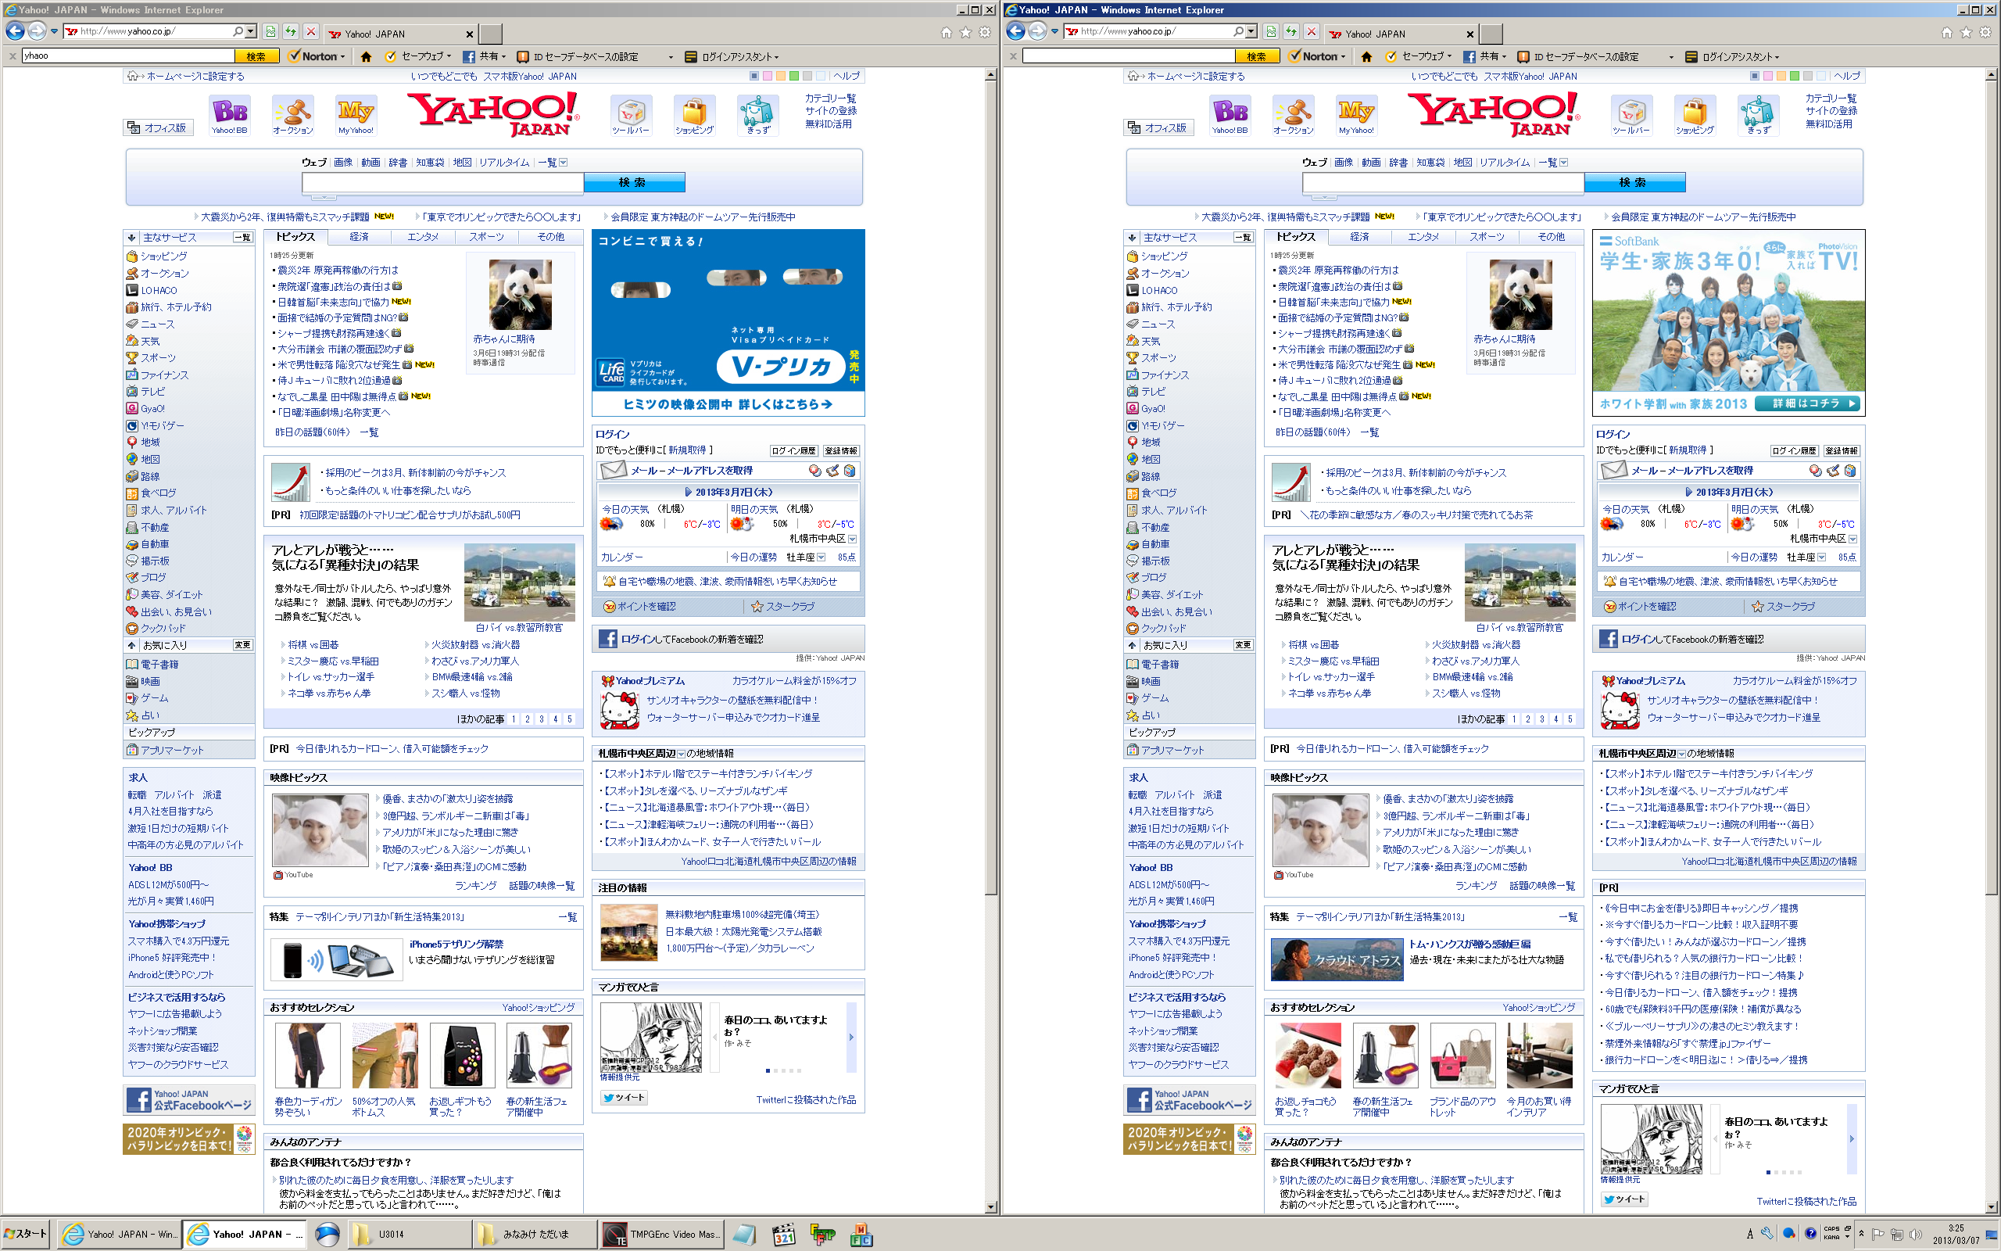Click My Yahoo! icon in right window

[1356, 115]
